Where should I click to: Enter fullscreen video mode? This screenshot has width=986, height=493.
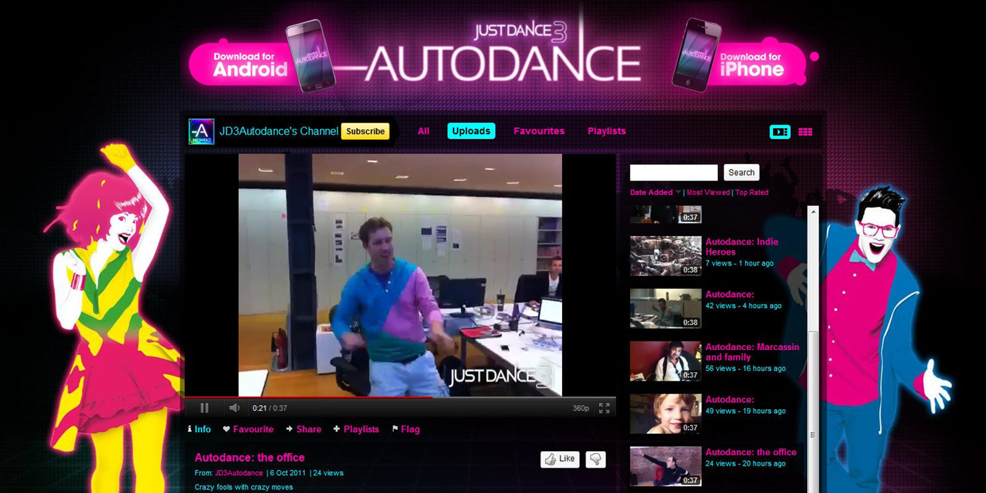[604, 408]
